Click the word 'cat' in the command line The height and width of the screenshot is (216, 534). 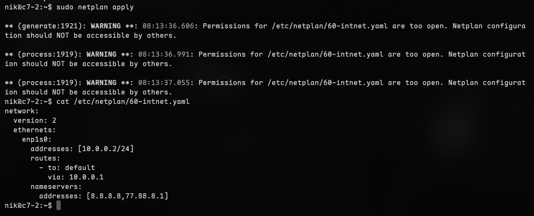(63, 102)
